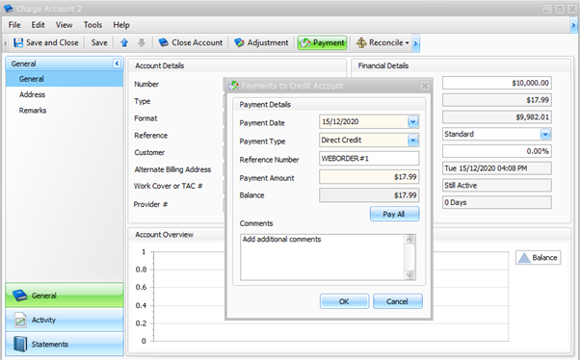Open the Tools menu
The height and width of the screenshot is (360, 580).
92,25
